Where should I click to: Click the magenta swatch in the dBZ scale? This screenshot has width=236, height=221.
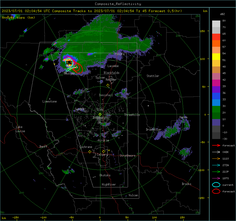[x=216, y=83]
